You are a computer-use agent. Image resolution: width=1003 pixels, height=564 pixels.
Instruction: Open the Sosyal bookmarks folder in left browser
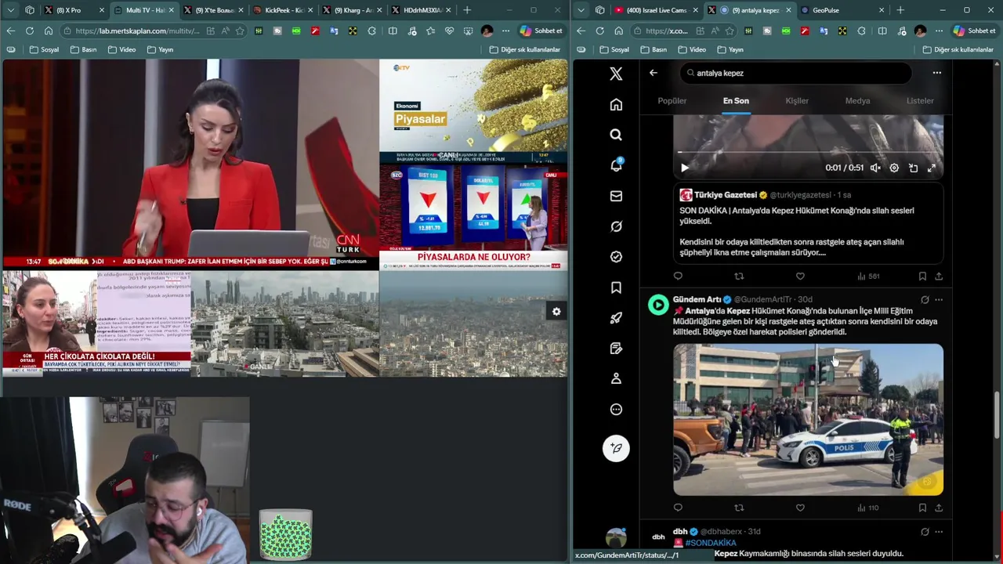(x=44, y=49)
